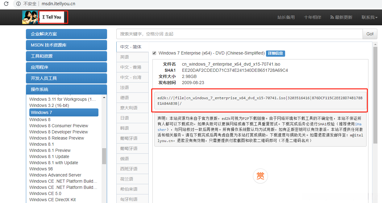This screenshot has width=382, height=203.
Task: Open the site logo photo thumbnail
Action: tap(30, 17)
